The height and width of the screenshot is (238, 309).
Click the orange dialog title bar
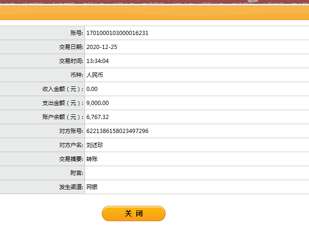tap(154, 13)
